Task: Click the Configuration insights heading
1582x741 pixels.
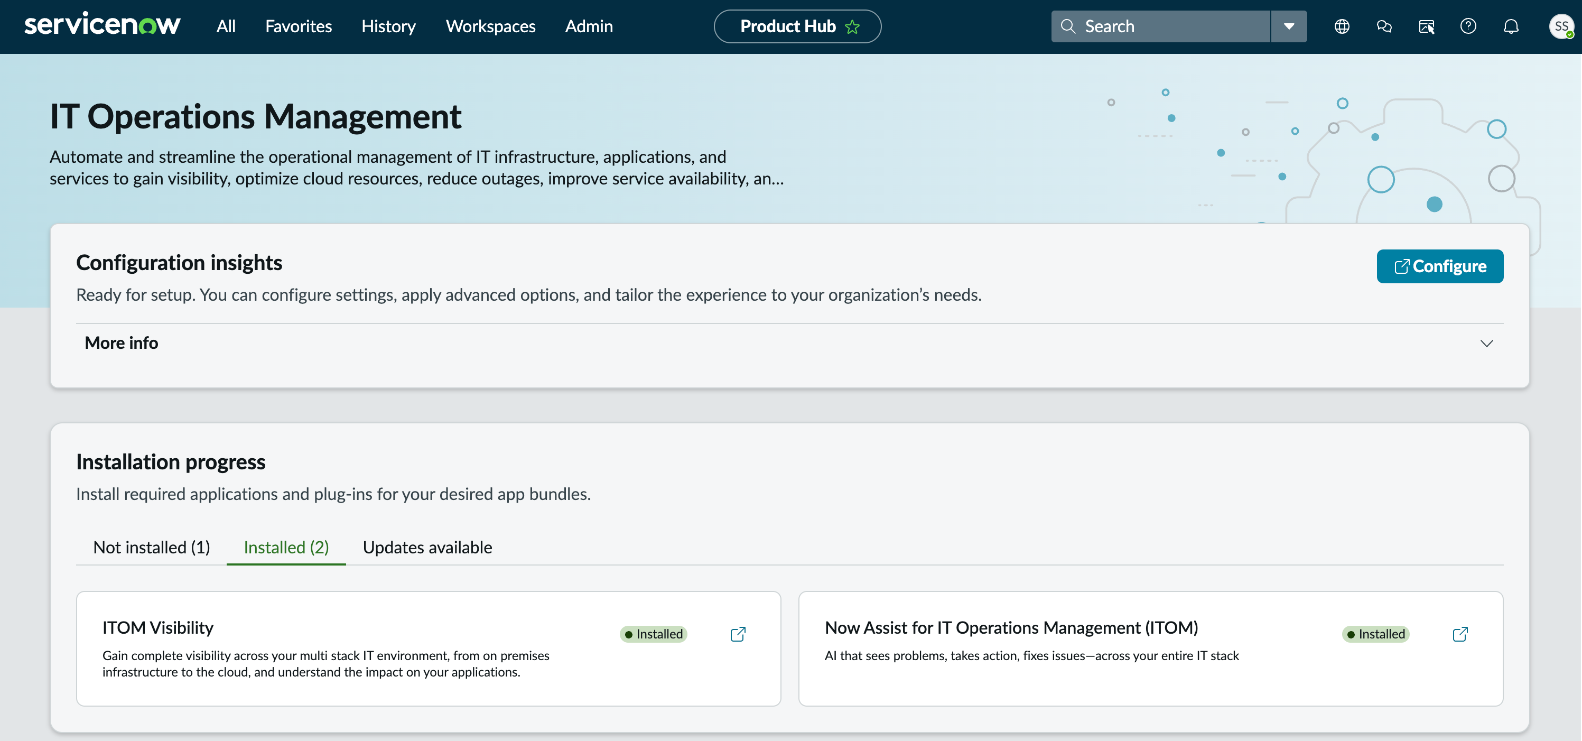Action: point(179,262)
